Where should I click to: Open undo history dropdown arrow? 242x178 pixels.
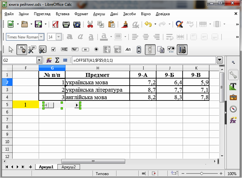click(x=155, y=24)
